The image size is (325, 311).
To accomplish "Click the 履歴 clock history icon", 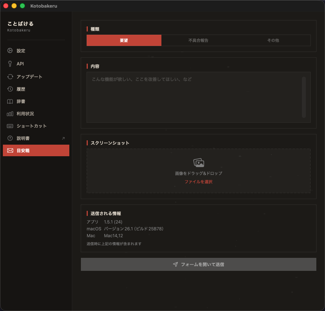I will (10, 89).
